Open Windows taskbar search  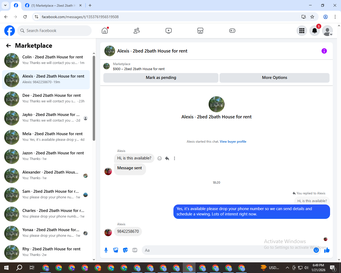coord(19,268)
